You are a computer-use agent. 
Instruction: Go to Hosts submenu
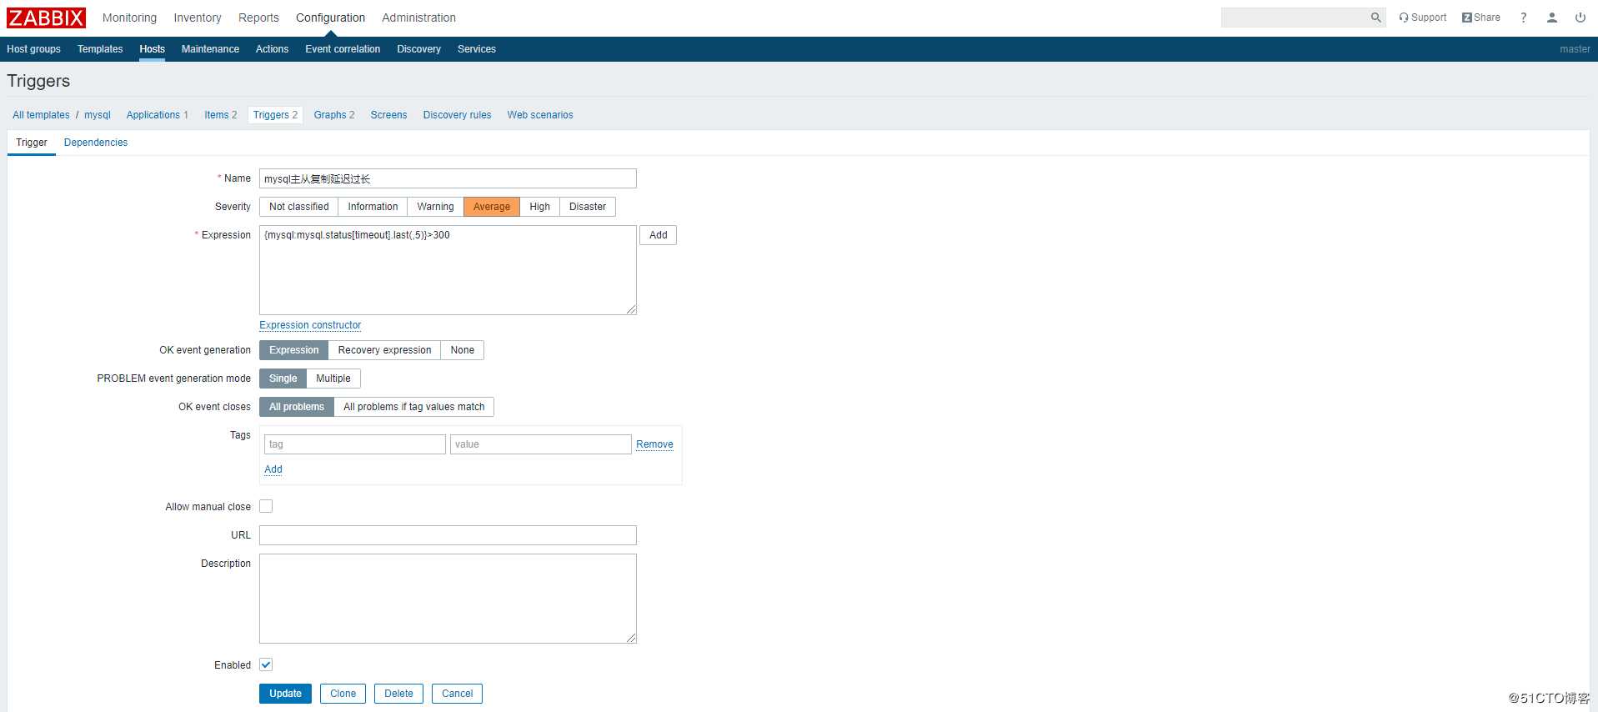point(152,49)
